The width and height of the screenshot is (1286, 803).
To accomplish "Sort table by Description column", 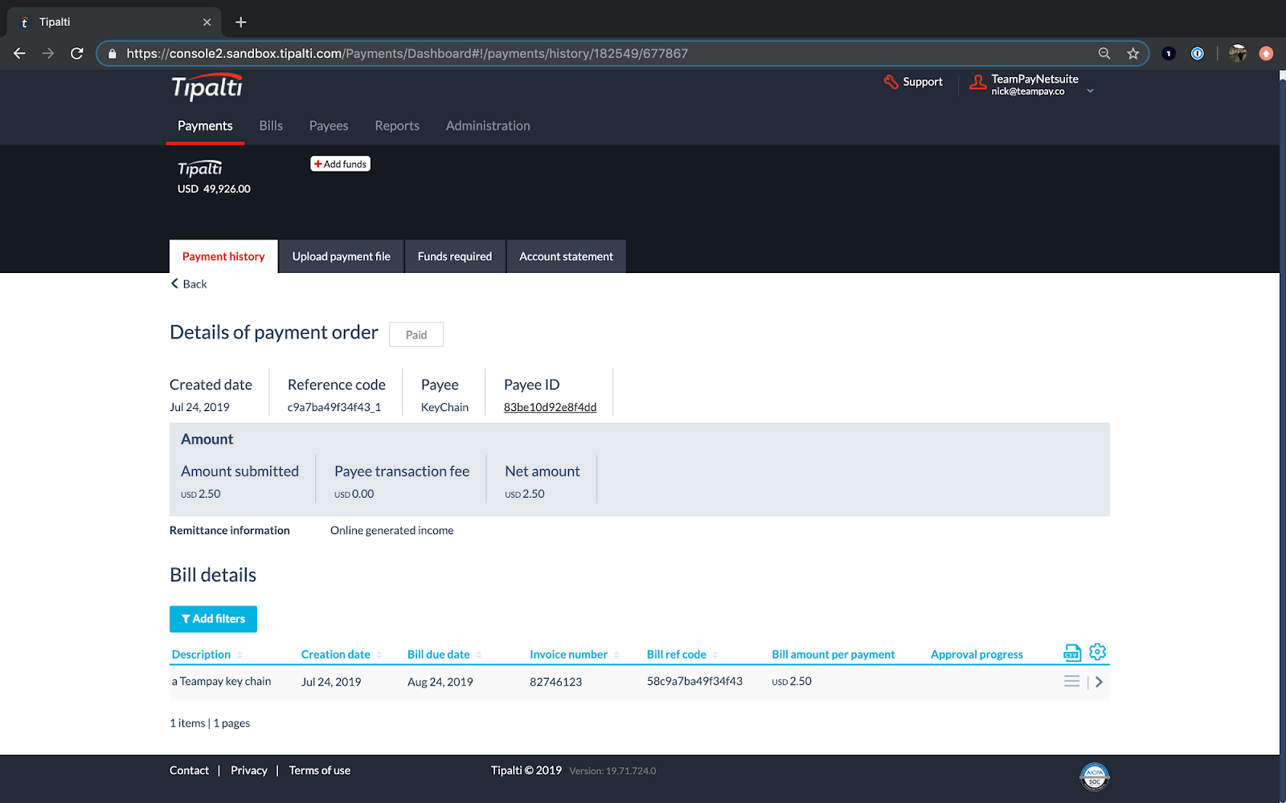I will [x=207, y=654].
